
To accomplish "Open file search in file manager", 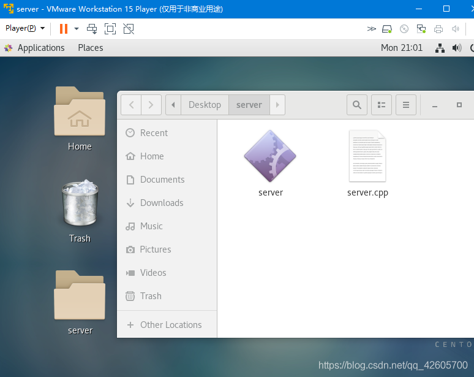I will (357, 105).
